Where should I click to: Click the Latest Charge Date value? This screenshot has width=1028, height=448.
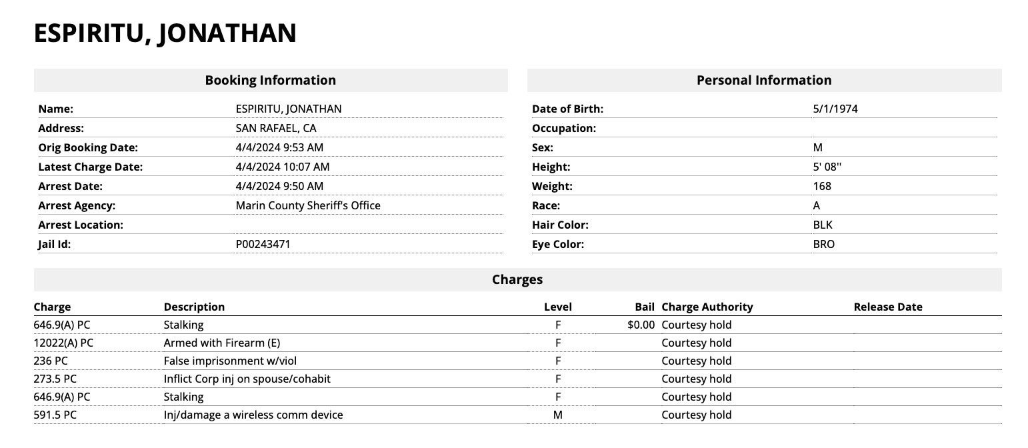tap(282, 167)
